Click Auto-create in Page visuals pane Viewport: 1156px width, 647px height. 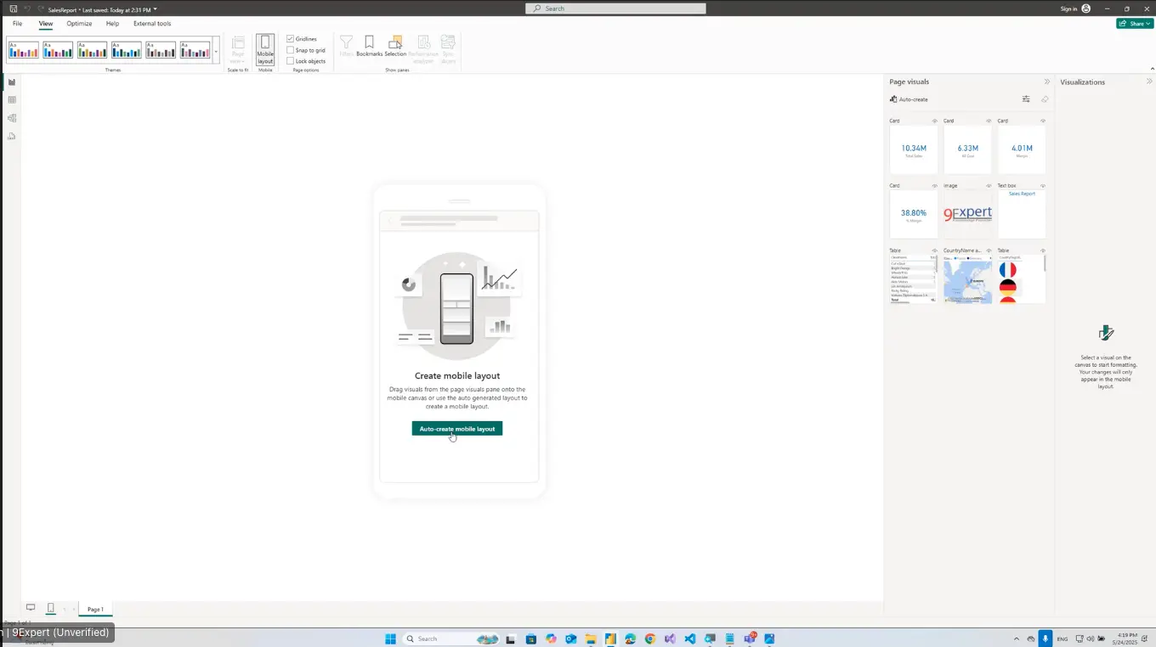coord(909,99)
